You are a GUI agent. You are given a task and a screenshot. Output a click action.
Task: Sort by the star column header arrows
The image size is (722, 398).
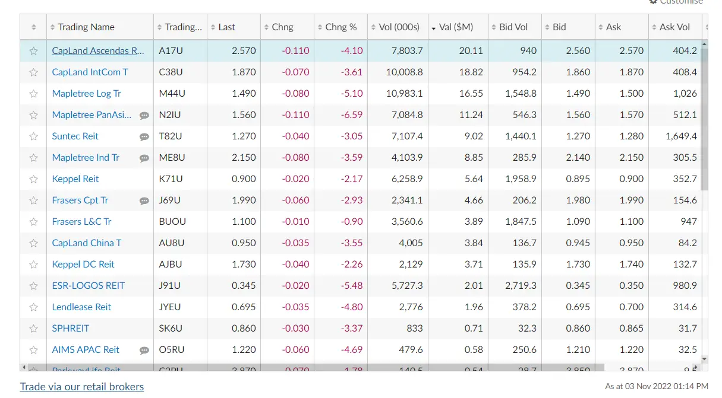tap(33, 27)
